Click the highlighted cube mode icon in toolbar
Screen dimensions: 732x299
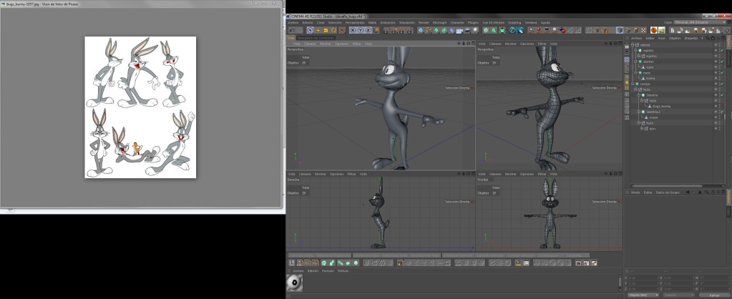620,30
